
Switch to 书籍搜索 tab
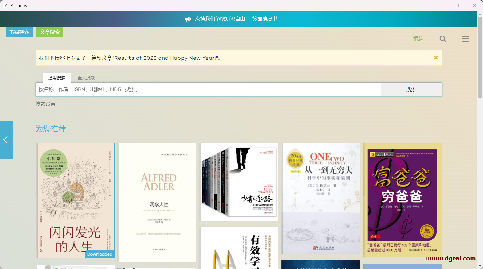(19, 32)
